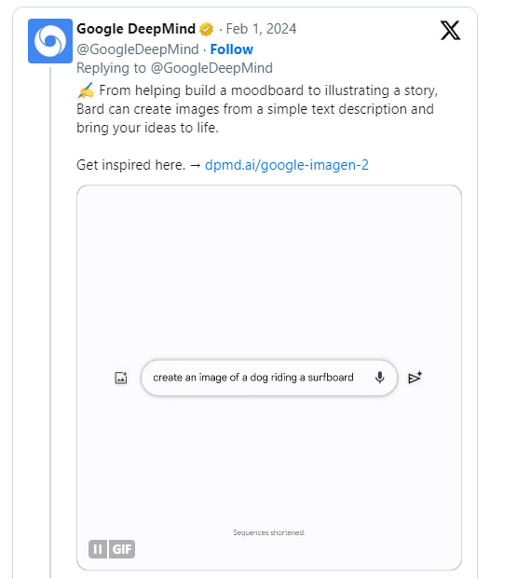531x579 pixels.
Task: Click the writing hand emoji
Action: tap(86, 90)
